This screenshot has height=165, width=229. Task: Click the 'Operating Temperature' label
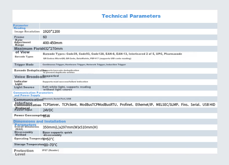pos(31,139)
